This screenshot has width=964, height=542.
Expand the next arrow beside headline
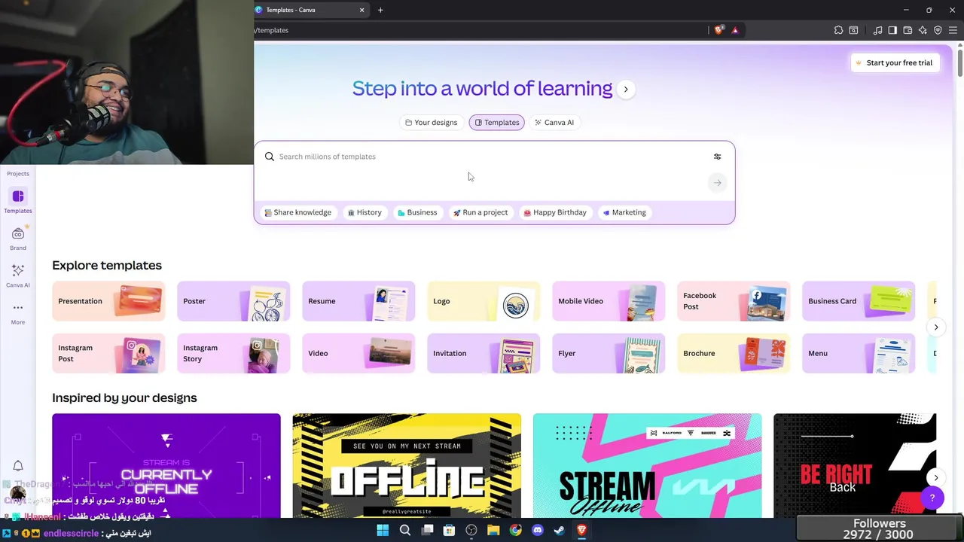point(625,89)
